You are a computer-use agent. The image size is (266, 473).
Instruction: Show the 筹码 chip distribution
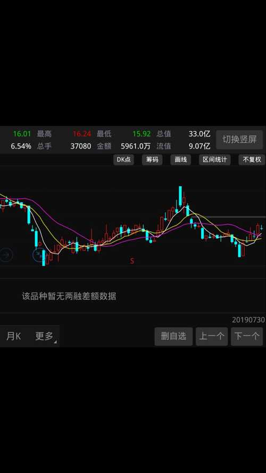pos(152,160)
